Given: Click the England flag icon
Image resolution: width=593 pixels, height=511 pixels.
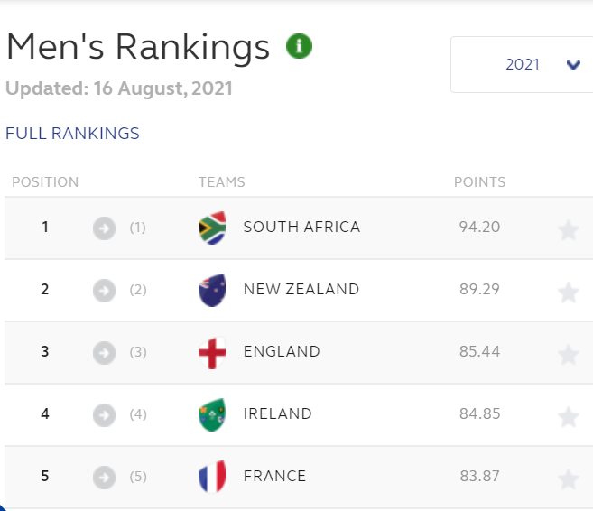Looking at the screenshot, I should click(x=212, y=352).
